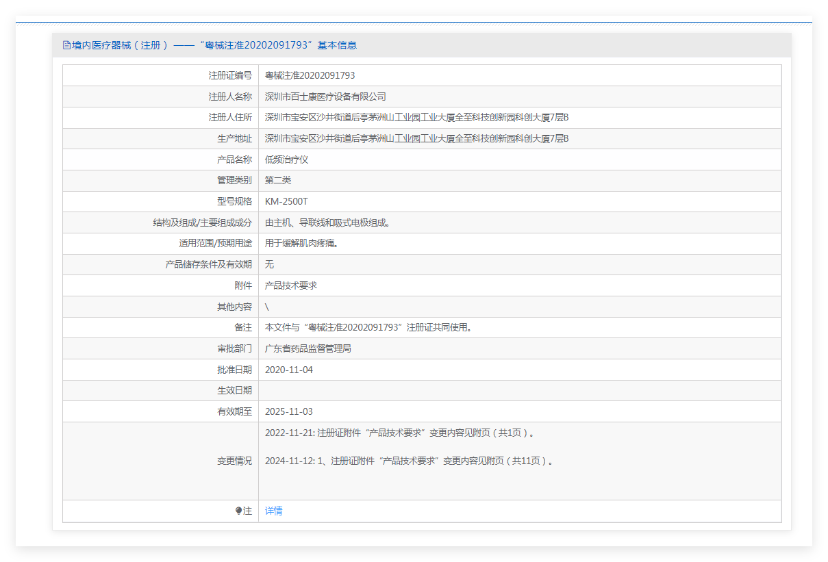Select the value 广东省药品监督管理局
The image size is (828, 562).
coord(308,348)
